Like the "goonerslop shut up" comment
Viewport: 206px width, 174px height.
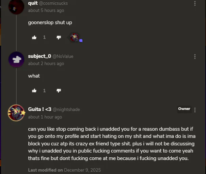34,37
